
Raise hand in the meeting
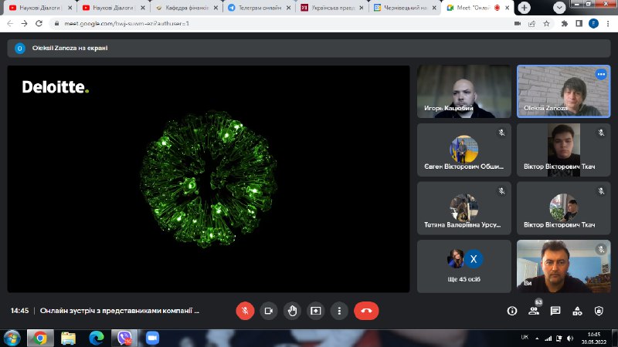click(292, 311)
